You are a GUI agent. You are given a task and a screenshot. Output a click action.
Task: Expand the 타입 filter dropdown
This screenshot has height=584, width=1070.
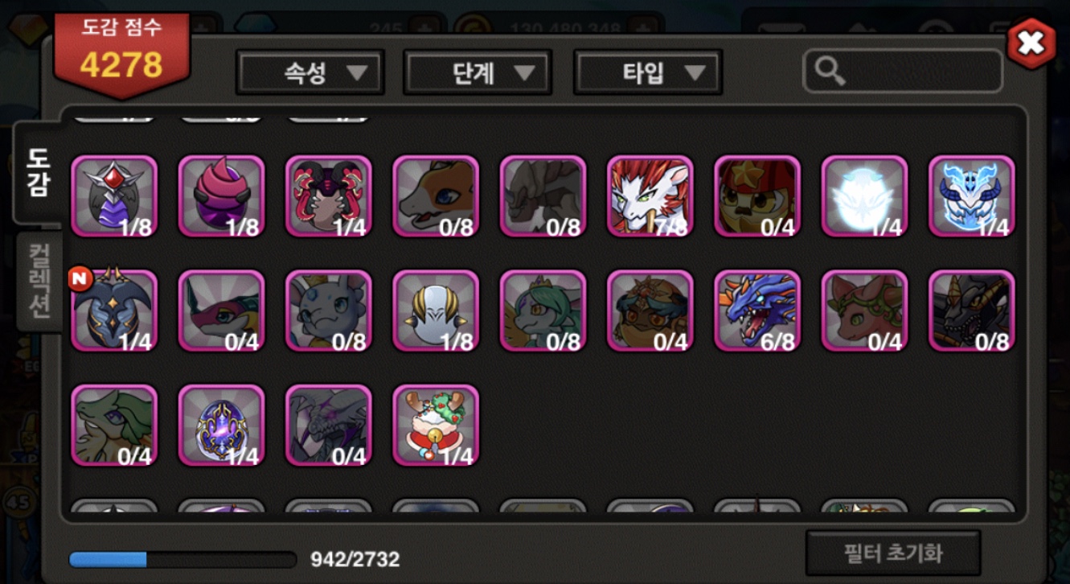coord(648,72)
